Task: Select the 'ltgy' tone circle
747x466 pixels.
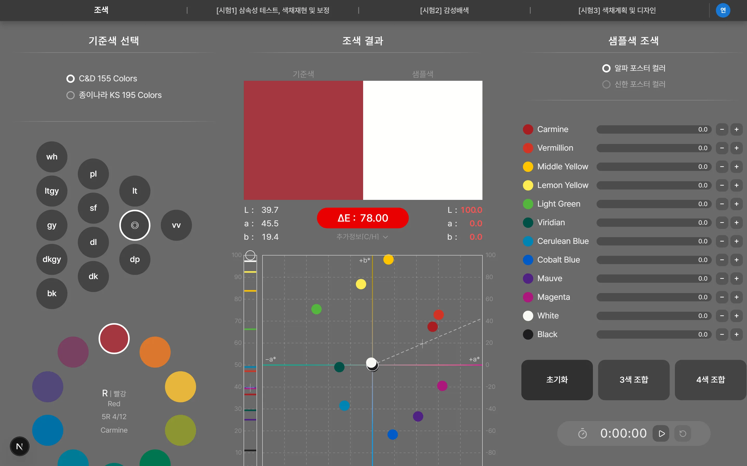Action: tap(52, 191)
